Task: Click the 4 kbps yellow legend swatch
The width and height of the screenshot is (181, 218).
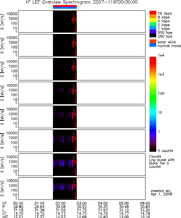Action: coord(153,20)
